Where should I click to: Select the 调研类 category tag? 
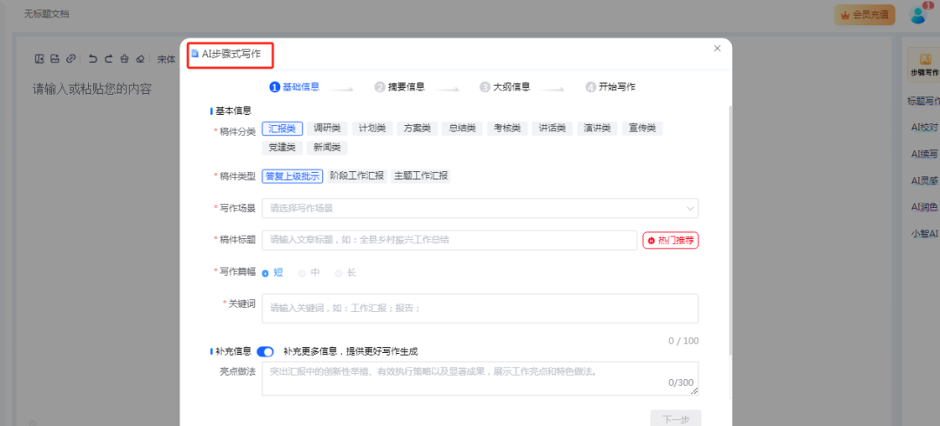point(327,128)
